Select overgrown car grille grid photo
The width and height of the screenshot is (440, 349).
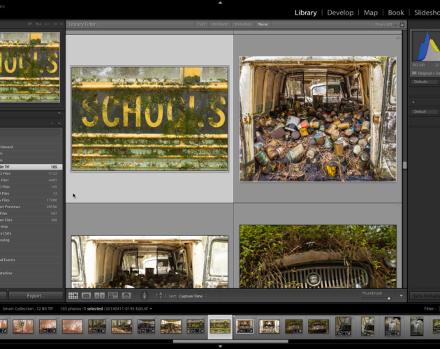point(318,256)
